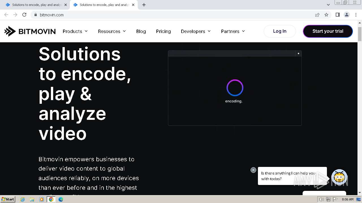
Task: Click Start your trial button
Action: (x=328, y=31)
